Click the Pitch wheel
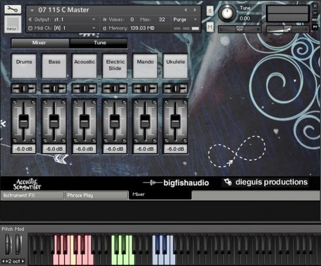This screenshot has height=266, width=321. [8, 245]
